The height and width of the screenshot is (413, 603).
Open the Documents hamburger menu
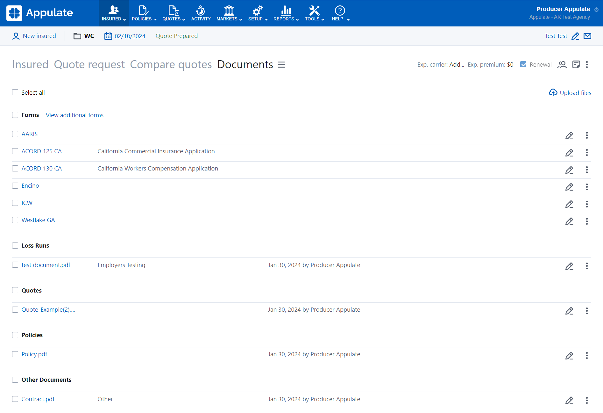[281, 65]
